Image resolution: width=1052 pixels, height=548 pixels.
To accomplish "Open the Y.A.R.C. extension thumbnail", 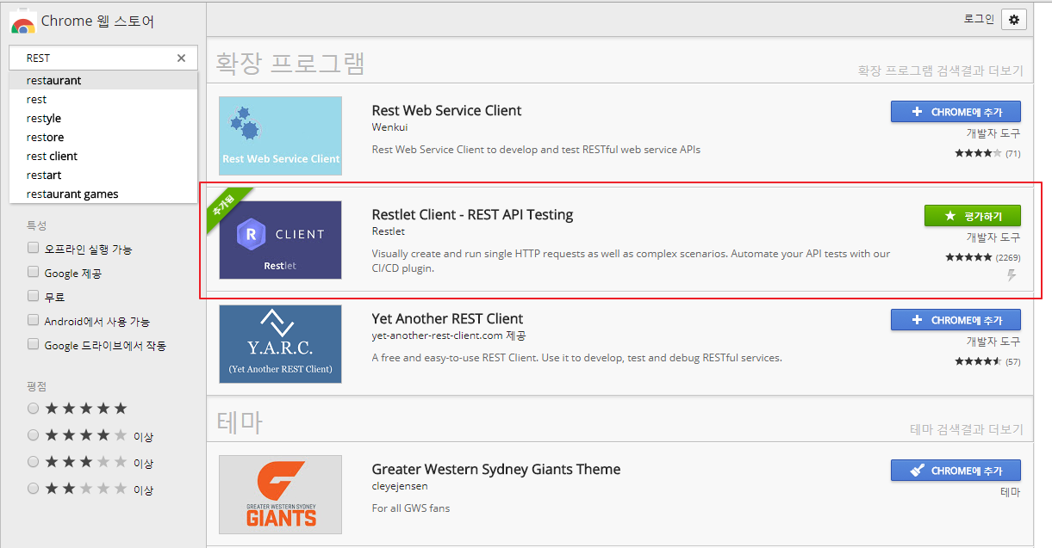I will point(280,344).
